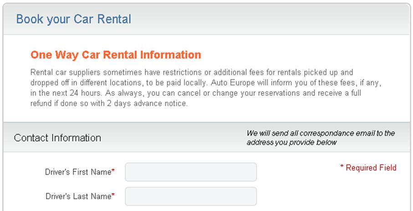413x211 pixels.
Task: Click the word "refund" in the paragraph
Action: 41,103
